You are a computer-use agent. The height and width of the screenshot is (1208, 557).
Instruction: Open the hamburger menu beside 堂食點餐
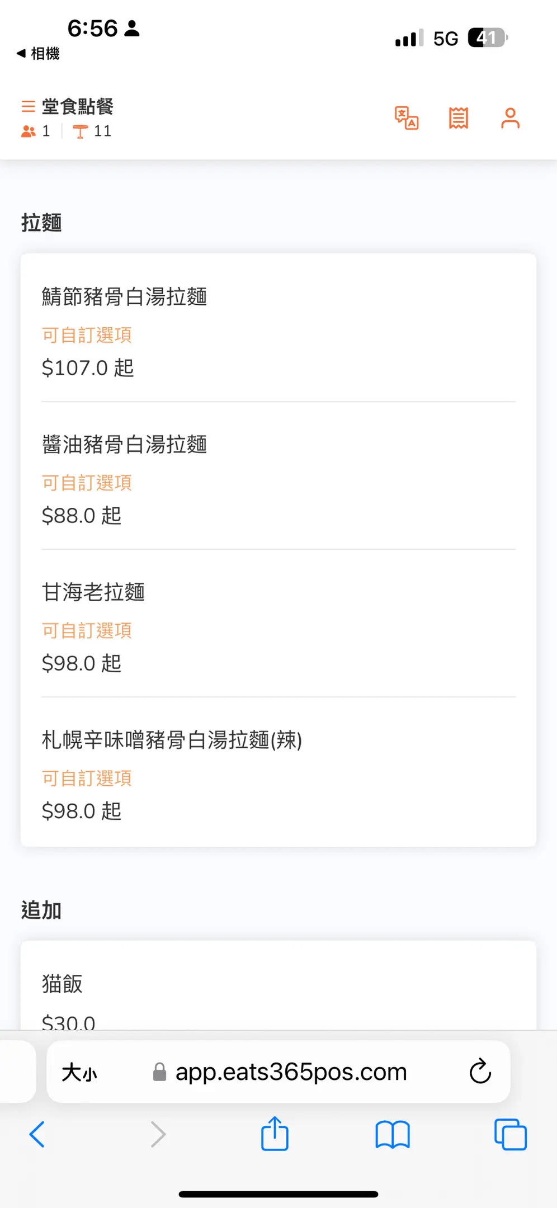pos(28,106)
